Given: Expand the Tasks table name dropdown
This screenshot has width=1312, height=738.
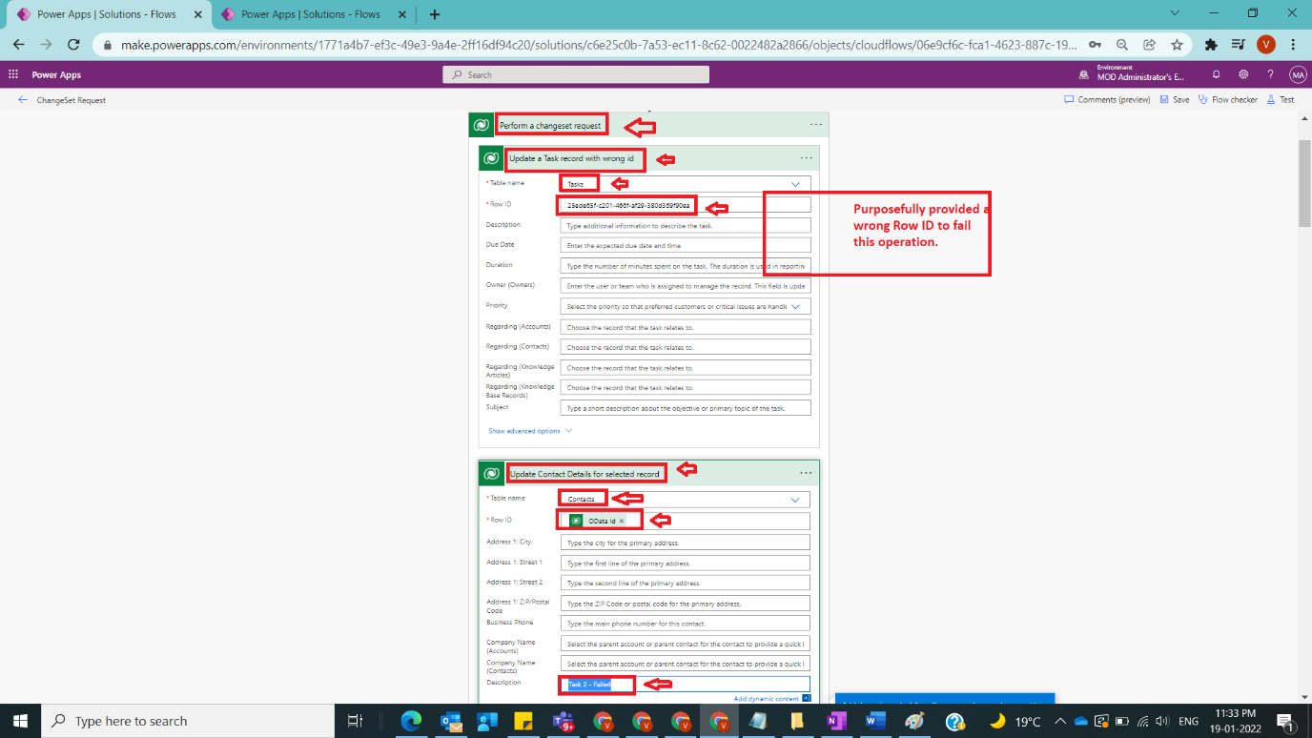Looking at the screenshot, I should (794, 183).
